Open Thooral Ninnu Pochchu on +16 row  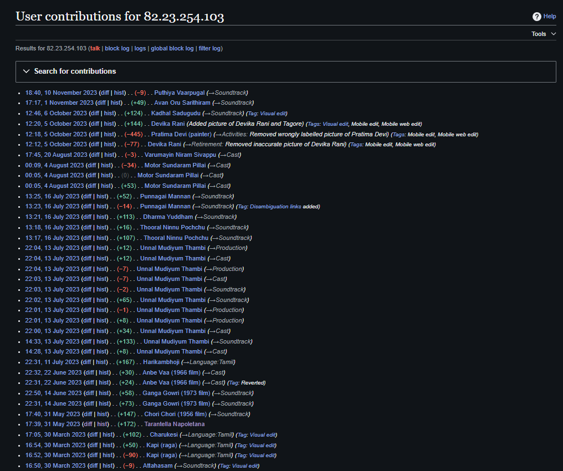(x=172, y=227)
